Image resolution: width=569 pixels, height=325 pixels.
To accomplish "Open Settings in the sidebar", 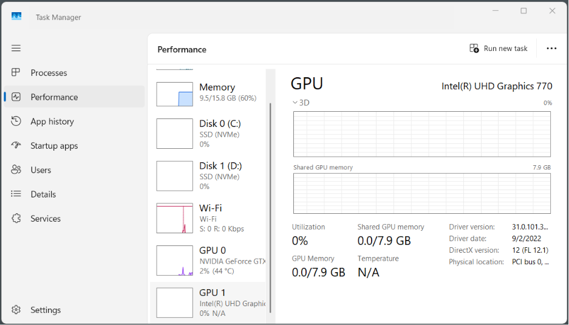I will pyautogui.click(x=75, y=310).
